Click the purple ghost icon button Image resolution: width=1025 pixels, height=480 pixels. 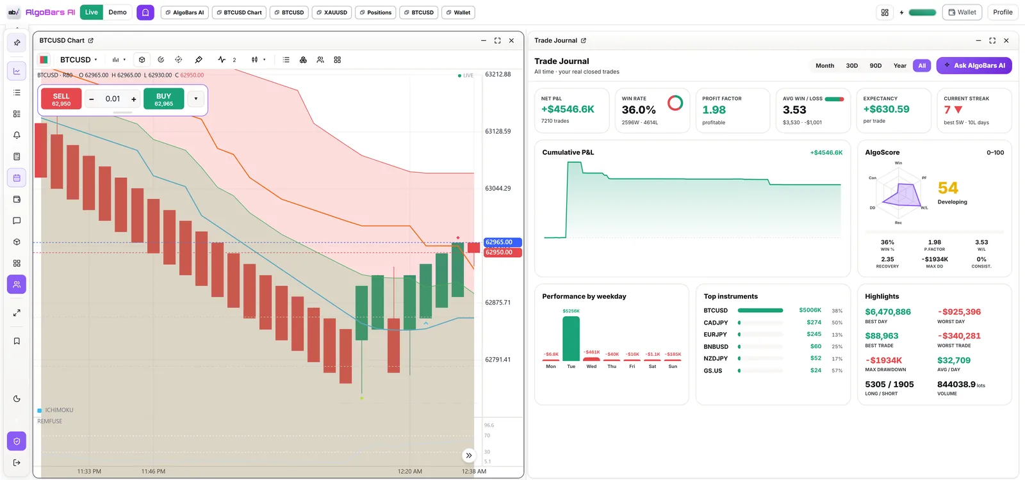[x=145, y=12]
